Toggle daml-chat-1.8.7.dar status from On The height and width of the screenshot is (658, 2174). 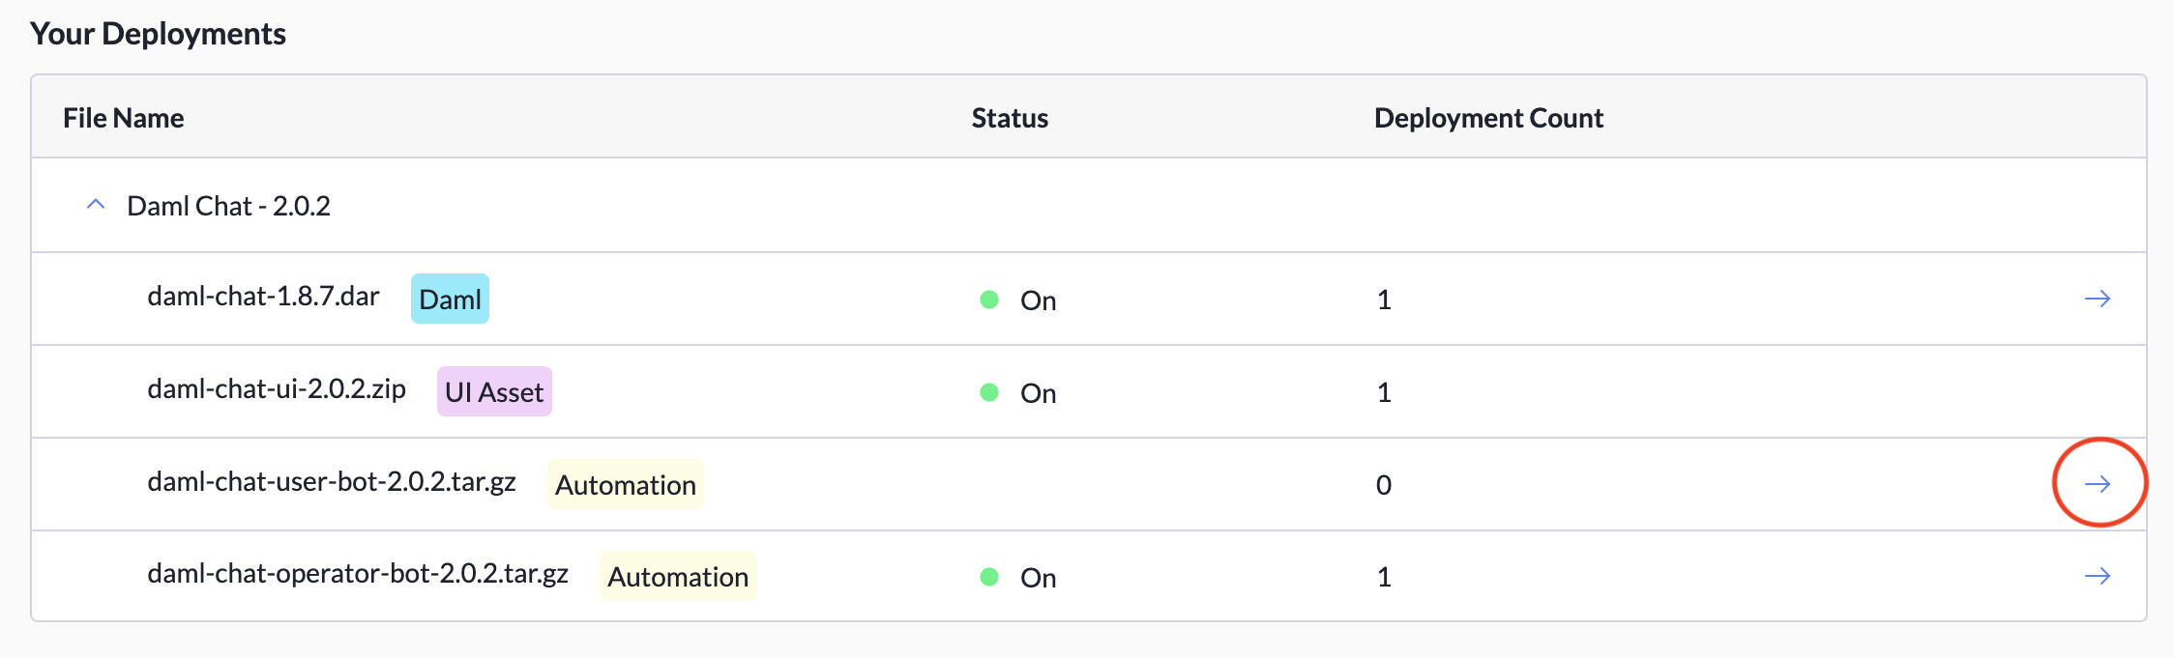[x=1039, y=300]
